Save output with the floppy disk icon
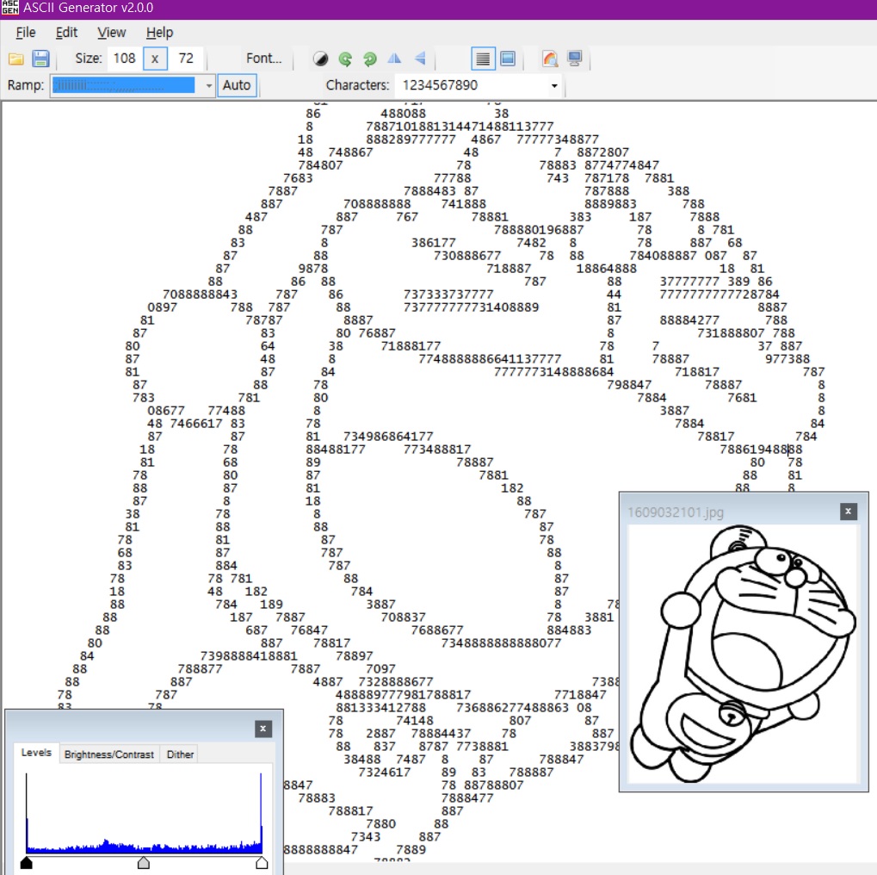The width and height of the screenshot is (877, 875). tap(40, 59)
